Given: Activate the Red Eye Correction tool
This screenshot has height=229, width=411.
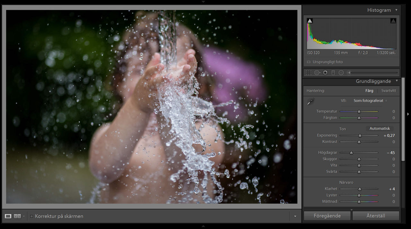Looking at the screenshot, I should [325, 73].
